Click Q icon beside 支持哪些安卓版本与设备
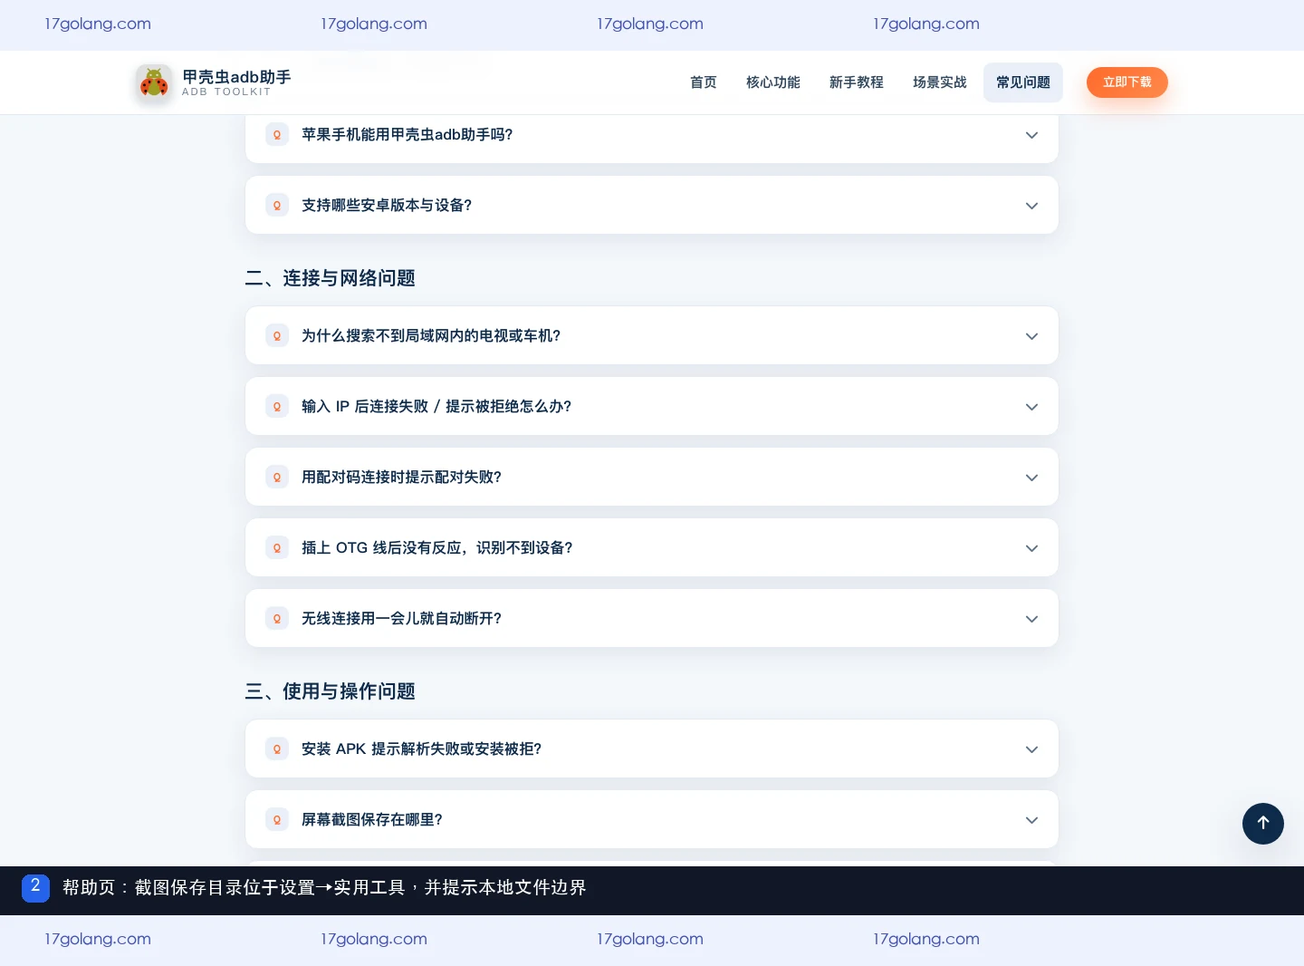Screen dimensions: 1304x966 [277, 205]
